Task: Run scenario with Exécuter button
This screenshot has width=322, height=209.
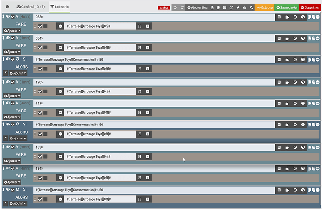Action: 265,7
